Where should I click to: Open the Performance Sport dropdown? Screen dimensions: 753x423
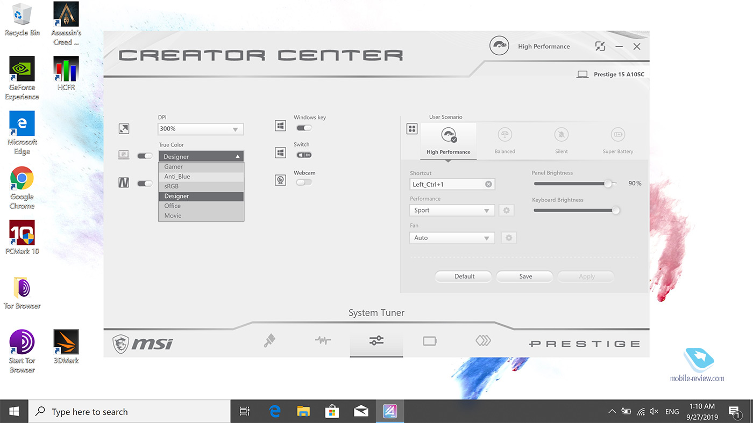click(x=452, y=210)
